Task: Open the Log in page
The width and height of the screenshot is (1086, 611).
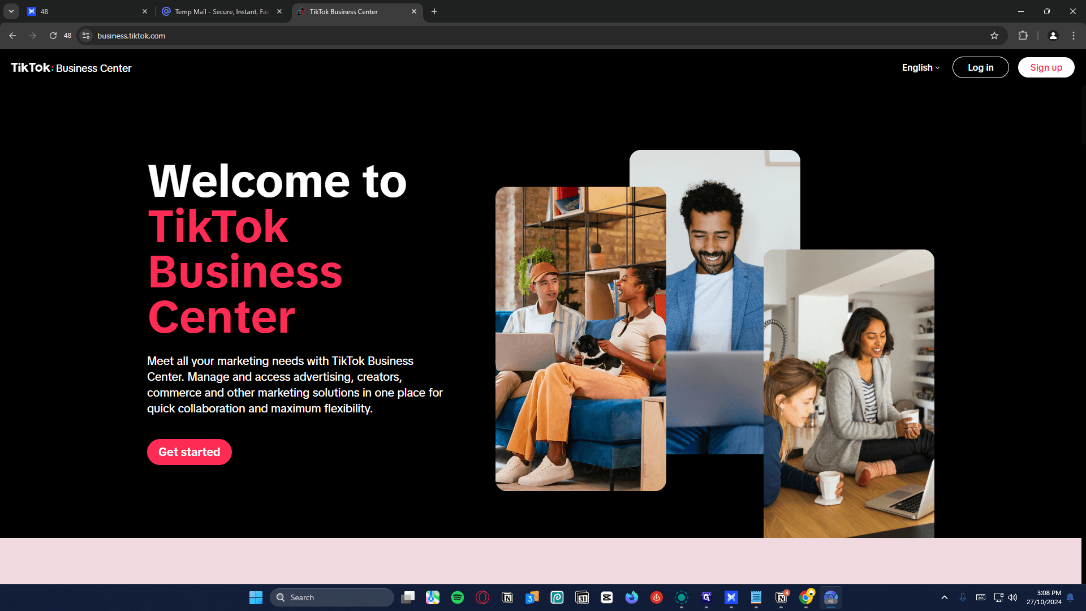Action: 980,67
